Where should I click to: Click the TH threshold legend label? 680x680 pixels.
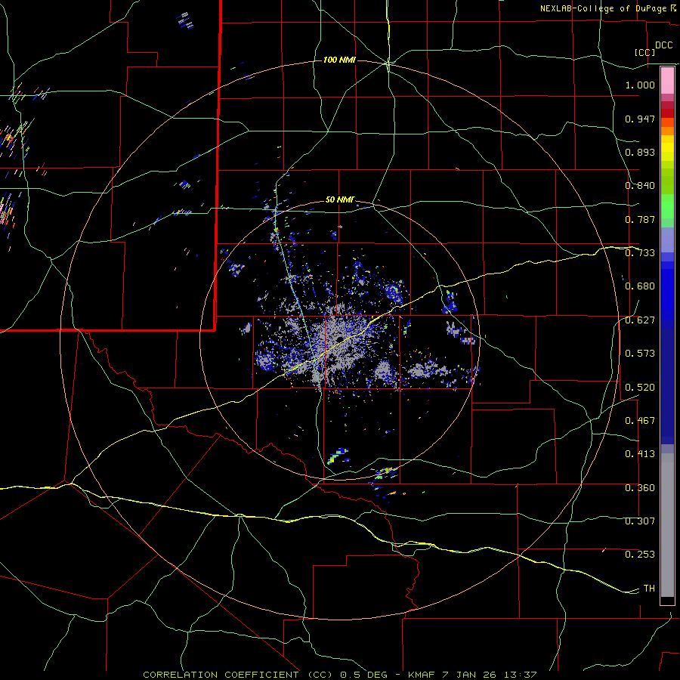click(649, 589)
